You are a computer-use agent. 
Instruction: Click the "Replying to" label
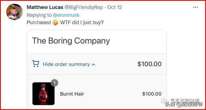pyautogui.click(x=39, y=15)
